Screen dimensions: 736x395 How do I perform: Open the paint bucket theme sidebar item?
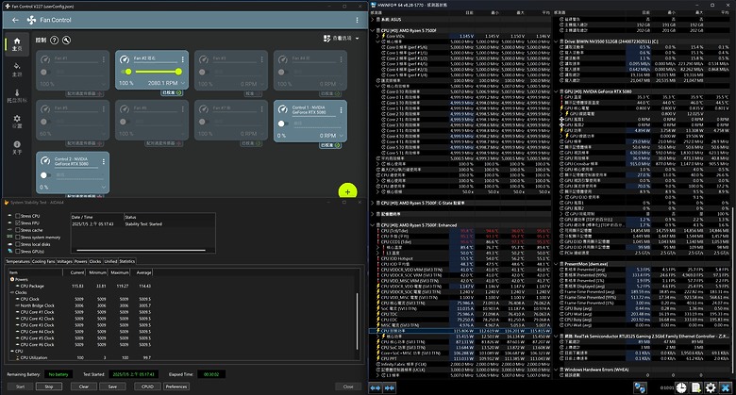coord(17,70)
